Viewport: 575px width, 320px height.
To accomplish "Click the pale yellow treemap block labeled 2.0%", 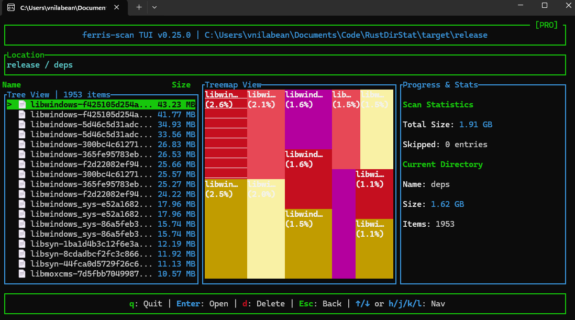I will coord(266,229).
